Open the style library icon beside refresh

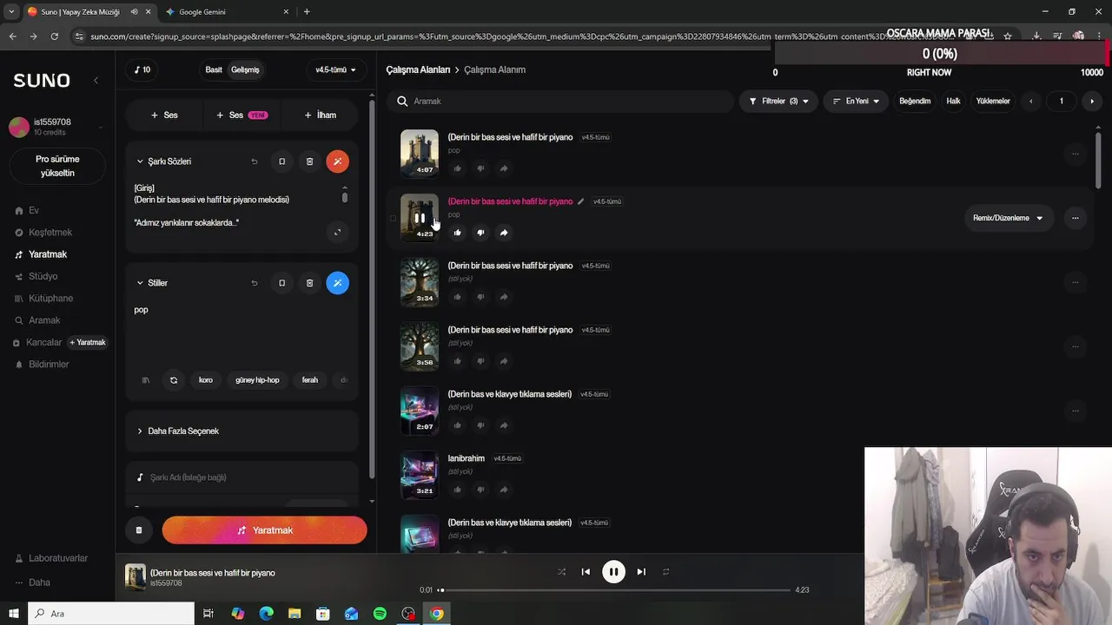coord(146,380)
